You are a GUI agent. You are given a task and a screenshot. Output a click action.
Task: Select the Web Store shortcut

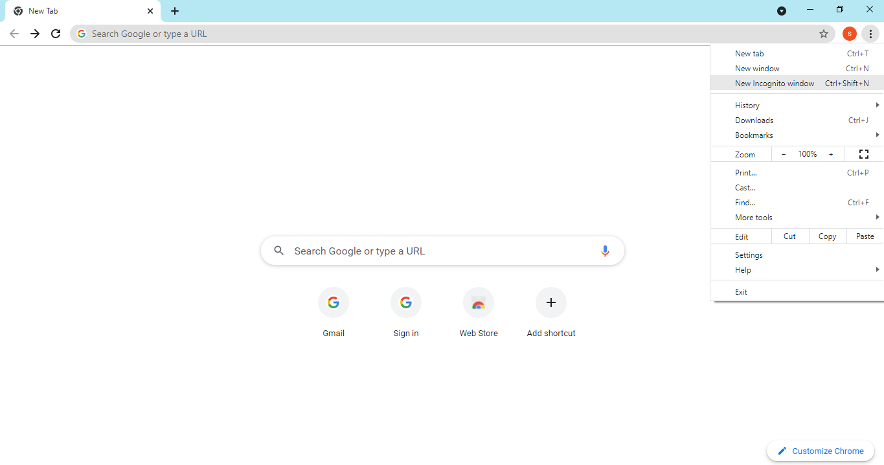[478, 302]
